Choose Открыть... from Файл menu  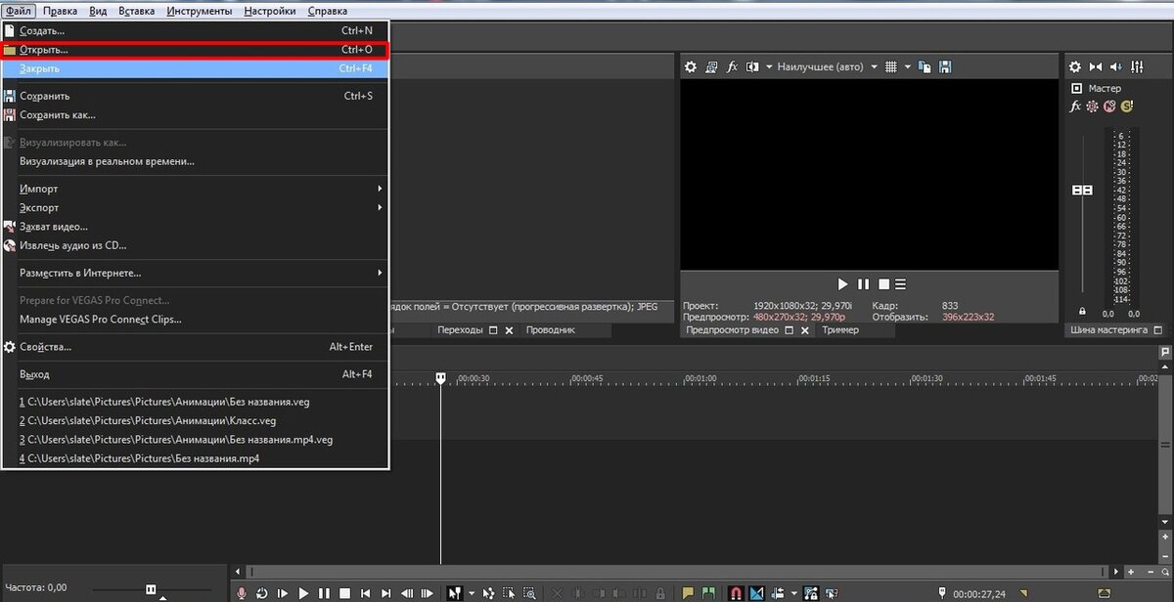coord(196,49)
